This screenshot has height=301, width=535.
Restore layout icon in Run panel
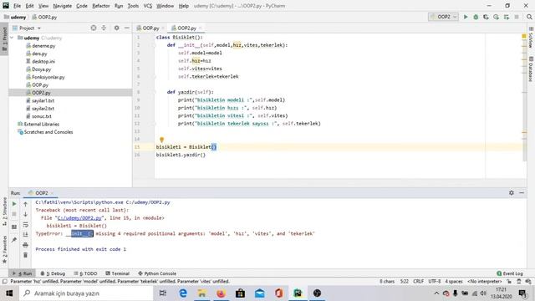[x=14, y=227]
